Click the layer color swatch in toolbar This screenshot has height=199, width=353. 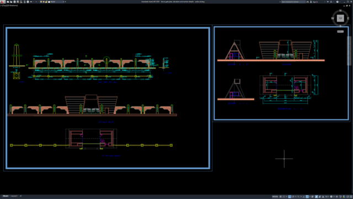49,2
